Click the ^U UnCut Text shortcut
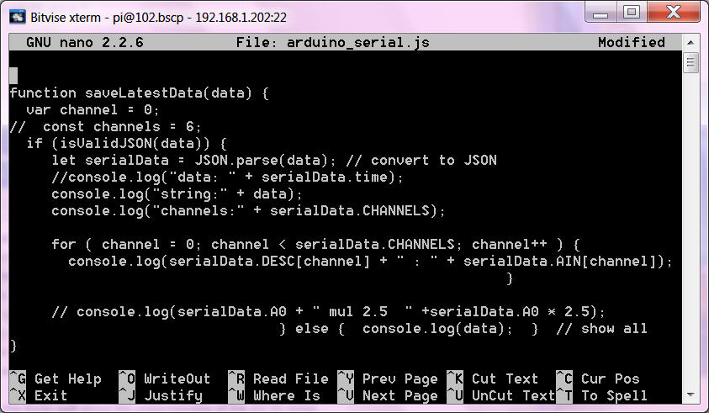709x413 pixels. coord(500,395)
